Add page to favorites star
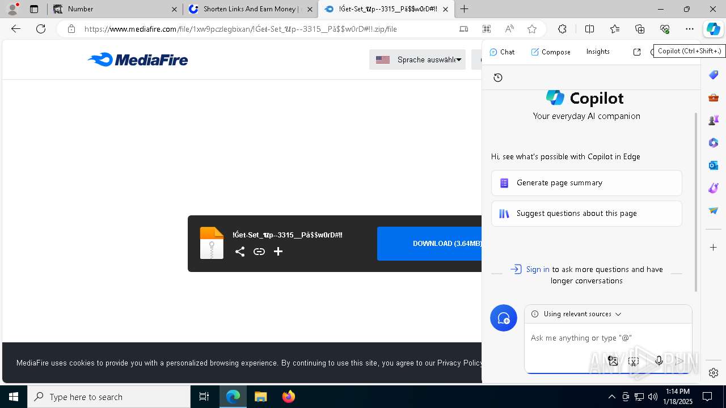 (532, 29)
